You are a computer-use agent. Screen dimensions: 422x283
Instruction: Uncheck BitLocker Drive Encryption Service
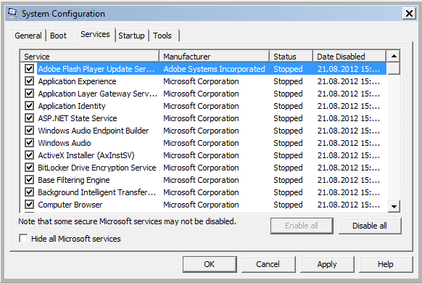29,168
